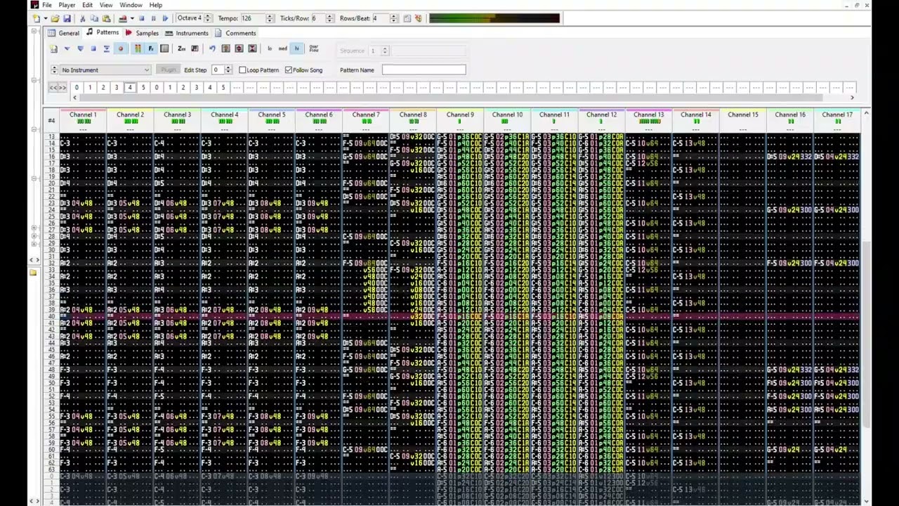Stop playback in pattern toolbar

coord(93,48)
